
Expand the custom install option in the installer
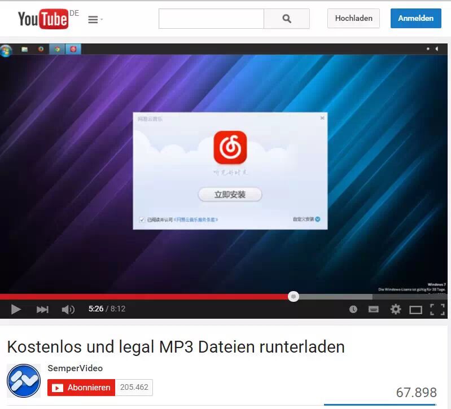coord(306,219)
